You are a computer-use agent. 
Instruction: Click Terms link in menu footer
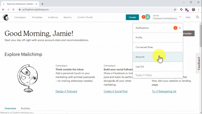click(x=149, y=75)
